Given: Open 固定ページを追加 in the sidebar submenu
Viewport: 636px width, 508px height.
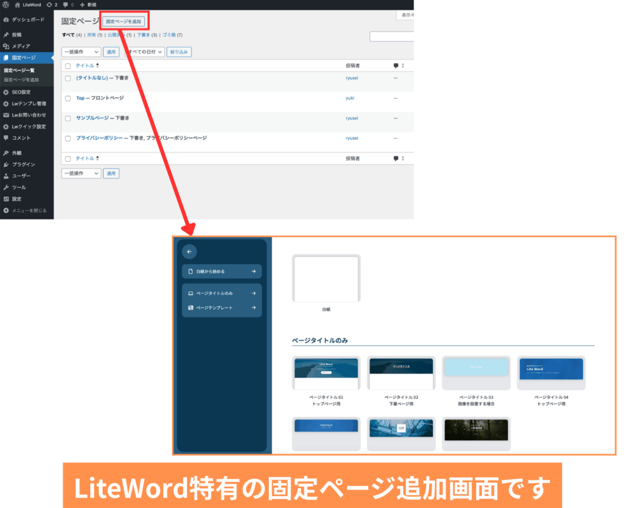Looking at the screenshot, I should [x=22, y=80].
